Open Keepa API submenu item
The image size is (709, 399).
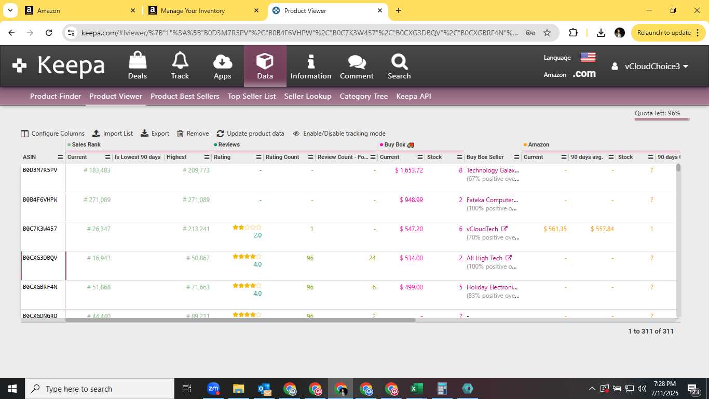coord(414,96)
